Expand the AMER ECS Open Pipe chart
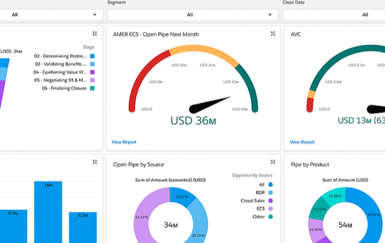Viewport: 385px width, 243px height. coord(273,34)
